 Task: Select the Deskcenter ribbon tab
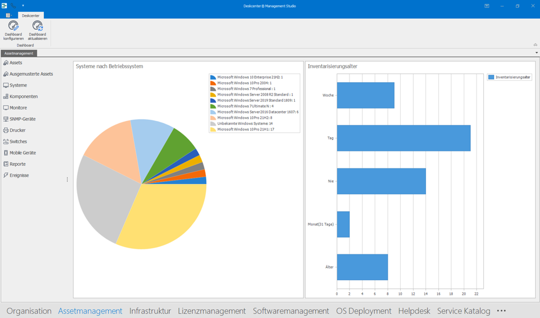31,16
